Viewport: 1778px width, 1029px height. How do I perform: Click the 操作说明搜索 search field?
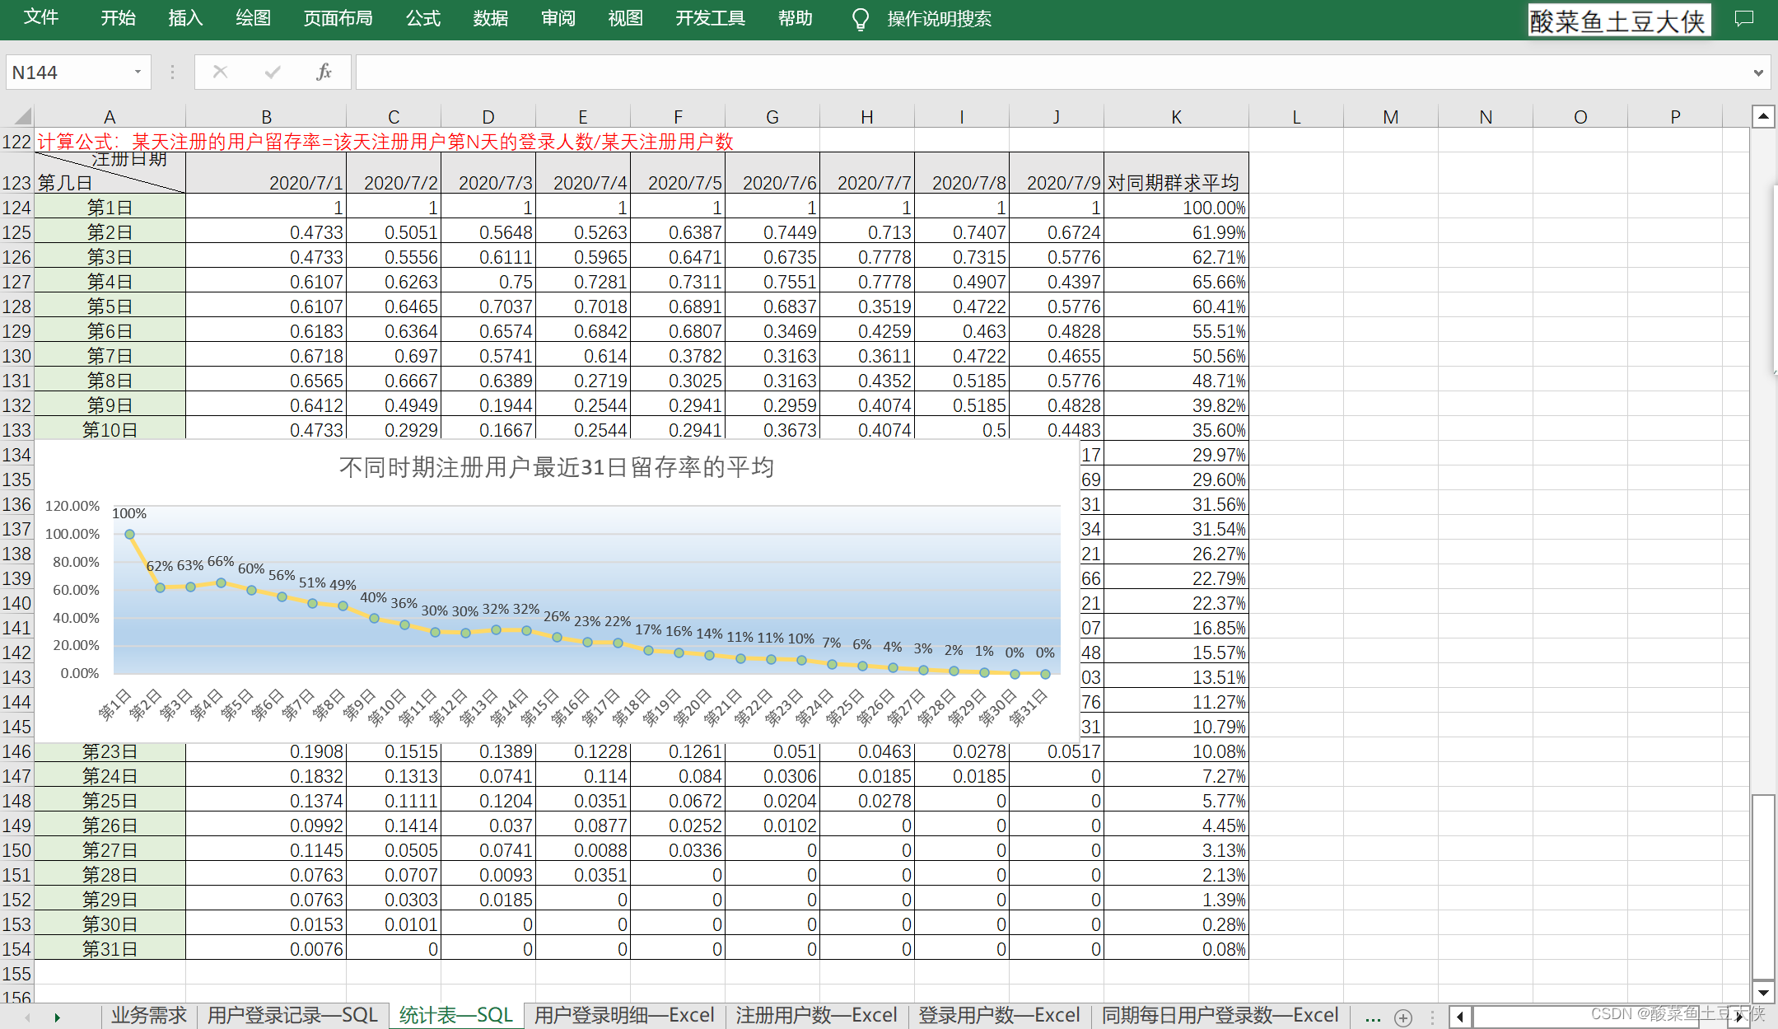(940, 19)
